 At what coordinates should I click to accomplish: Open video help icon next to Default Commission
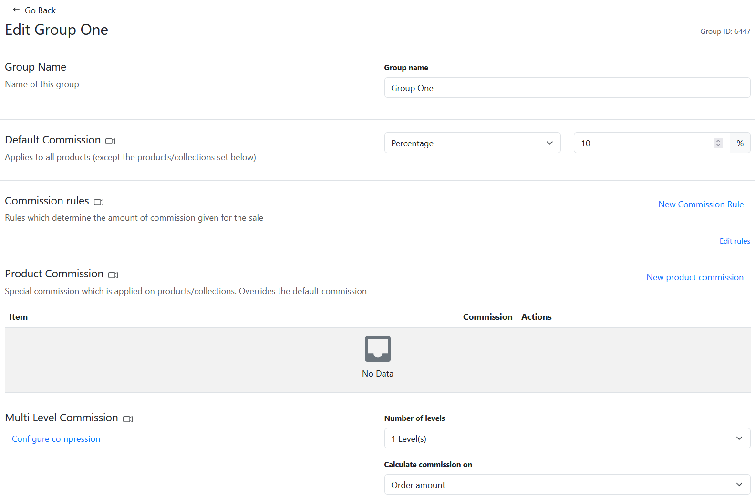click(110, 141)
